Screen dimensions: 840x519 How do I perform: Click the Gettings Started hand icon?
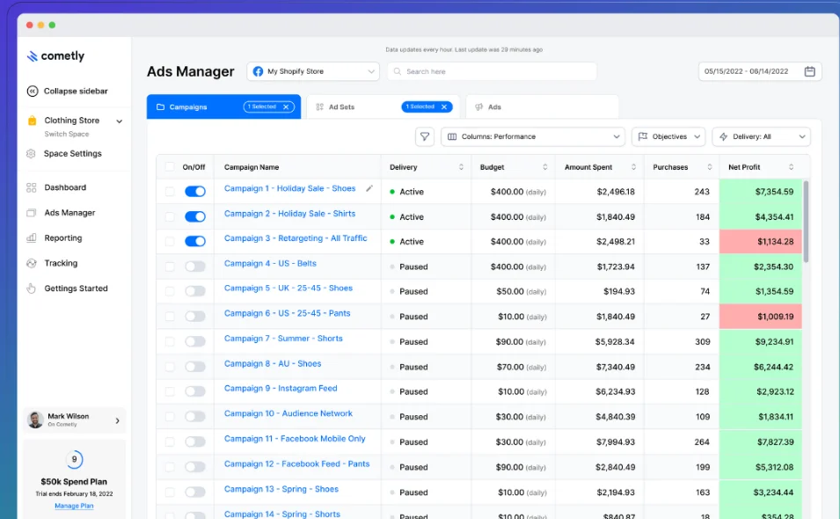(x=32, y=289)
